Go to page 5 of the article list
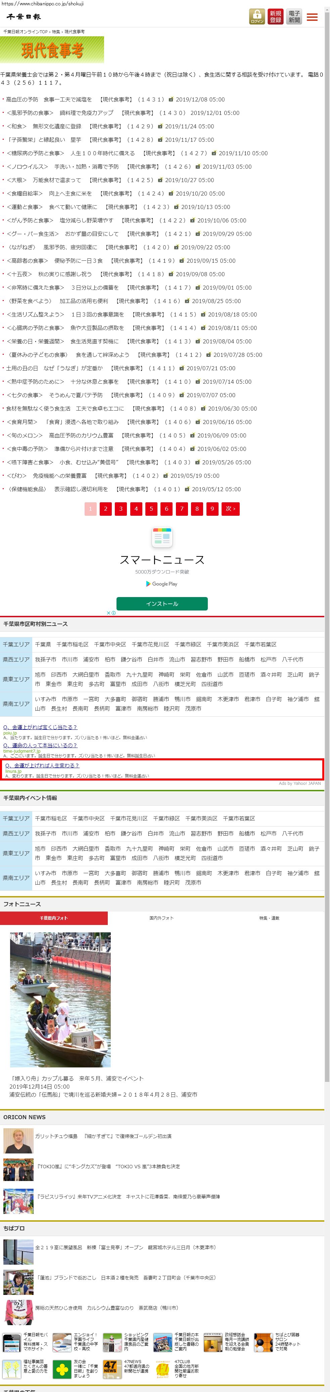This screenshot has height=1392, width=330. (x=151, y=508)
